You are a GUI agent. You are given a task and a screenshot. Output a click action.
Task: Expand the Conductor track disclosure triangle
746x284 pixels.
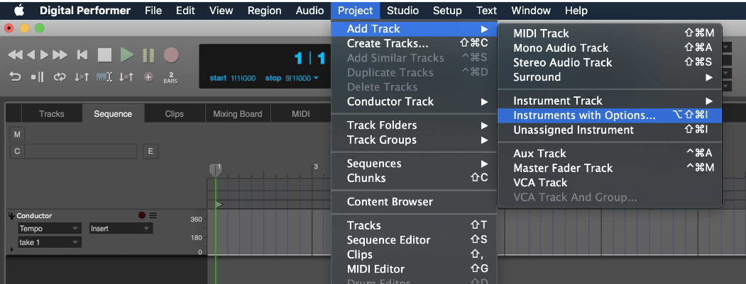tap(12, 249)
